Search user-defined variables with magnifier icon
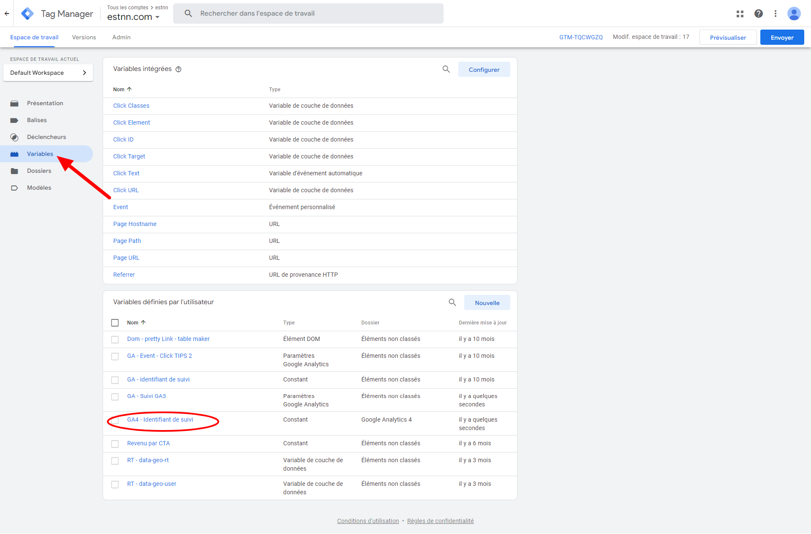Viewport: 811px width, 534px height. pyautogui.click(x=452, y=302)
